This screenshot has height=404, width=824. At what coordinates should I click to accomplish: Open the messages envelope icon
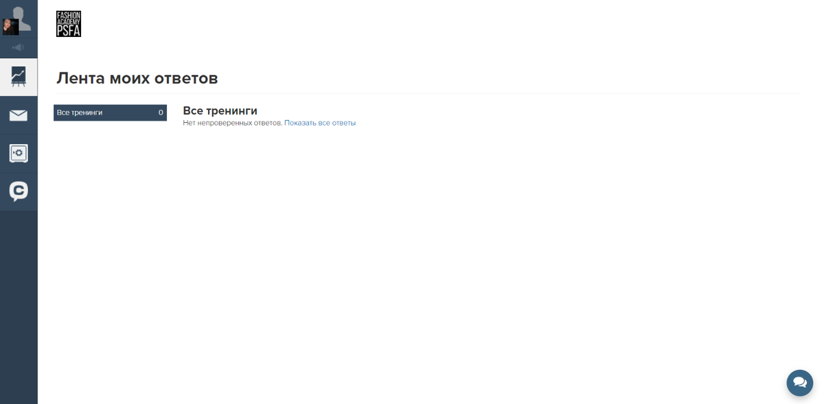19,115
